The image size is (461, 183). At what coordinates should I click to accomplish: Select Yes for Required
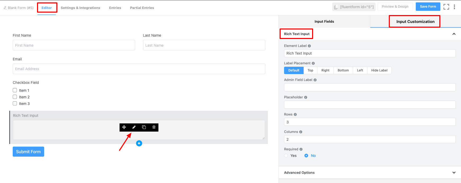tap(286, 156)
